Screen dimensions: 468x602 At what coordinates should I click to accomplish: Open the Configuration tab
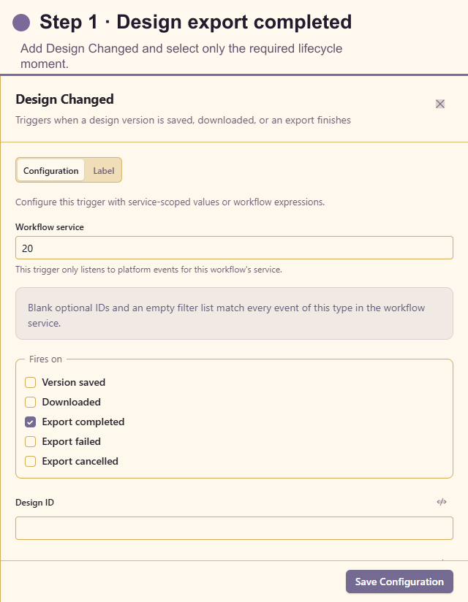pos(50,170)
